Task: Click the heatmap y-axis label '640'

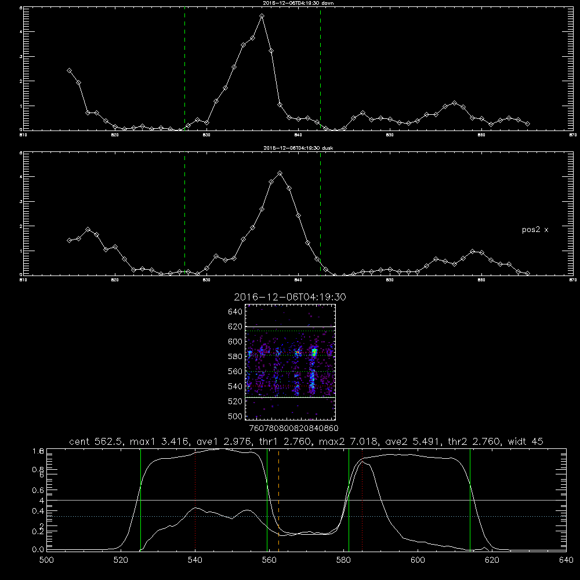Action: (x=235, y=312)
